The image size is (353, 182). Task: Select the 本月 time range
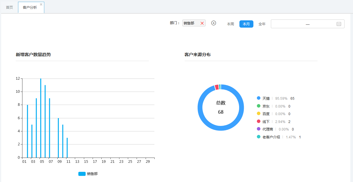(x=246, y=24)
